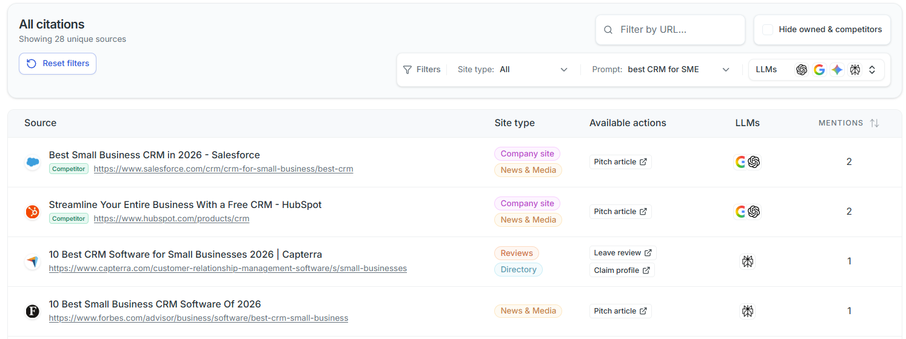The height and width of the screenshot is (339, 906).
Task: Click title 10 Best CRM Software for Small Businesses
Action: click(185, 255)
